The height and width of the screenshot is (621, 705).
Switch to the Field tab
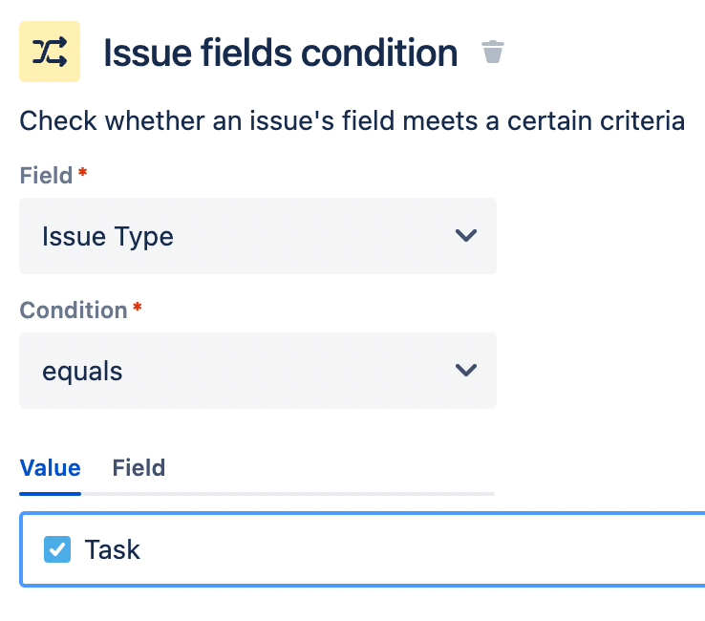click(x=139, y=468)
